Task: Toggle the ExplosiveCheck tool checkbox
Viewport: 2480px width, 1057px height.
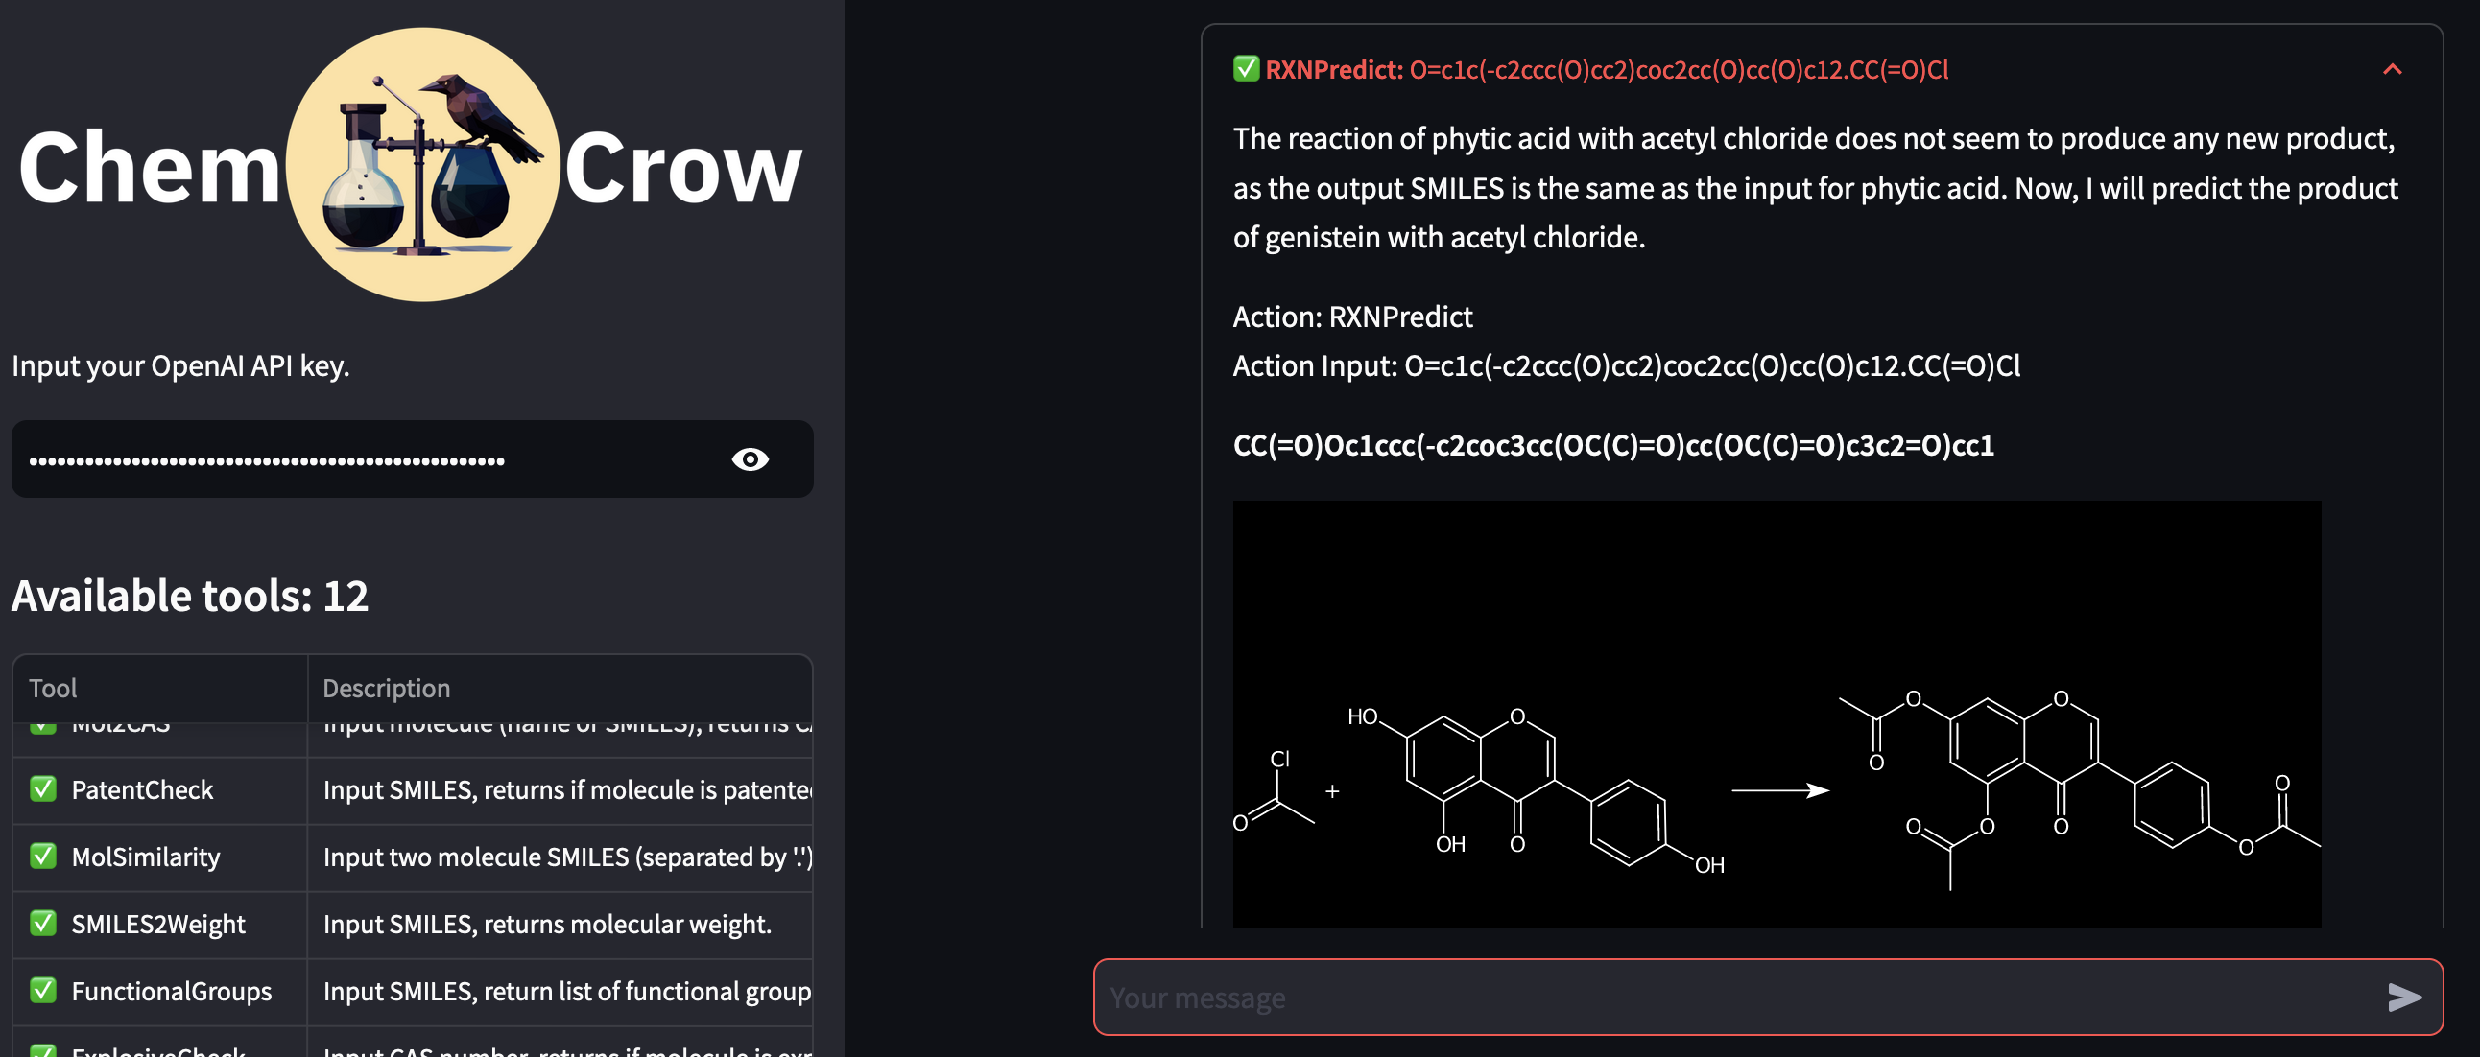Action: pos(42,1051)
